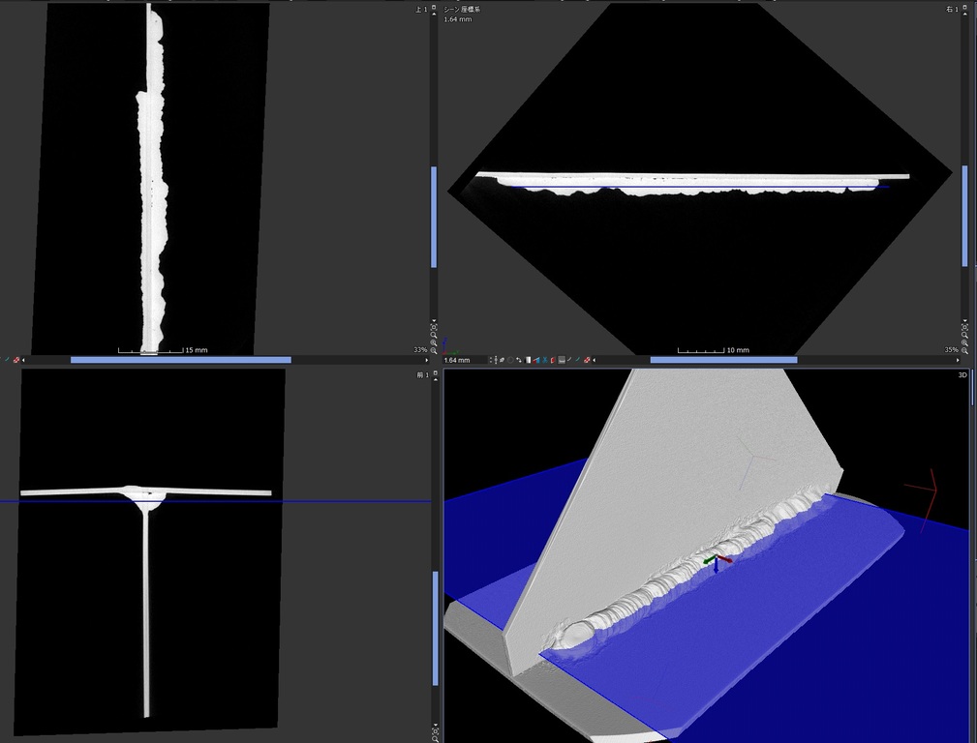Click the 1.64 mm slice position field
Screen dimensions: 977x743
[x=465, y=360]
